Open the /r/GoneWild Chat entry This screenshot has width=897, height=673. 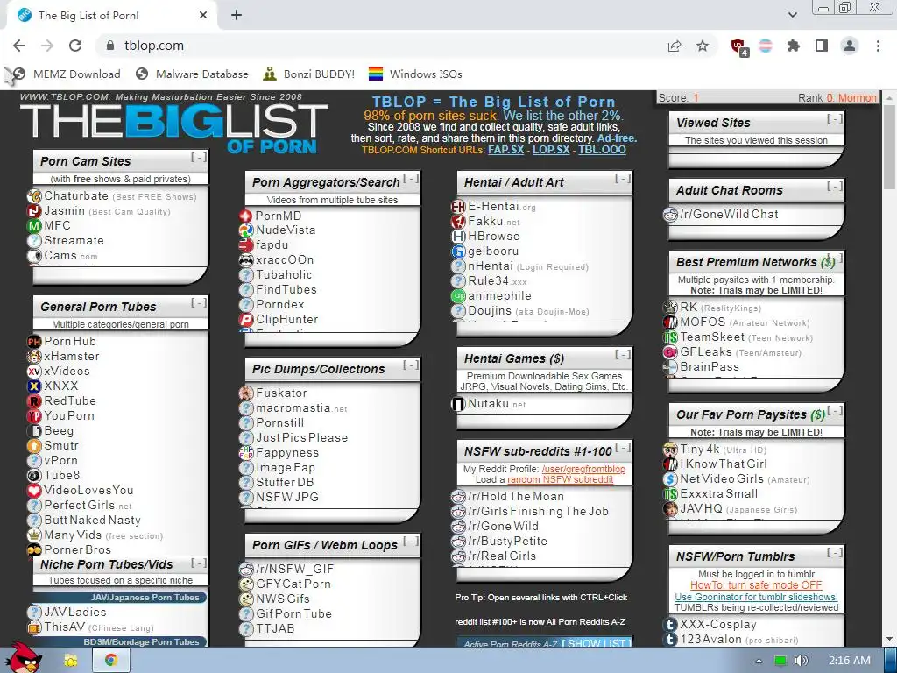721,214
